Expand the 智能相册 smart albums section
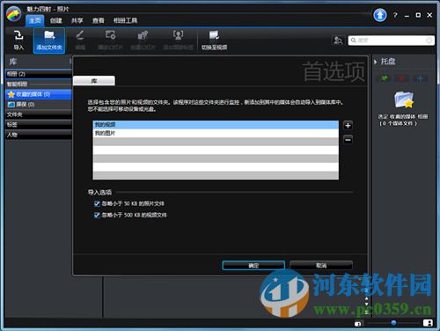The image size is (440, 331). (38, 85)
